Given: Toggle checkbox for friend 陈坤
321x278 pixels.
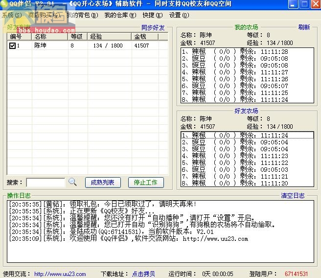Looking at the screenshot, I should (12, 46).
